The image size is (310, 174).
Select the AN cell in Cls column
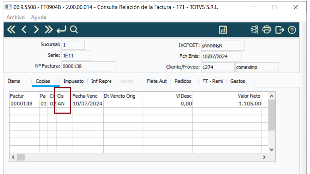click(64, 104)
